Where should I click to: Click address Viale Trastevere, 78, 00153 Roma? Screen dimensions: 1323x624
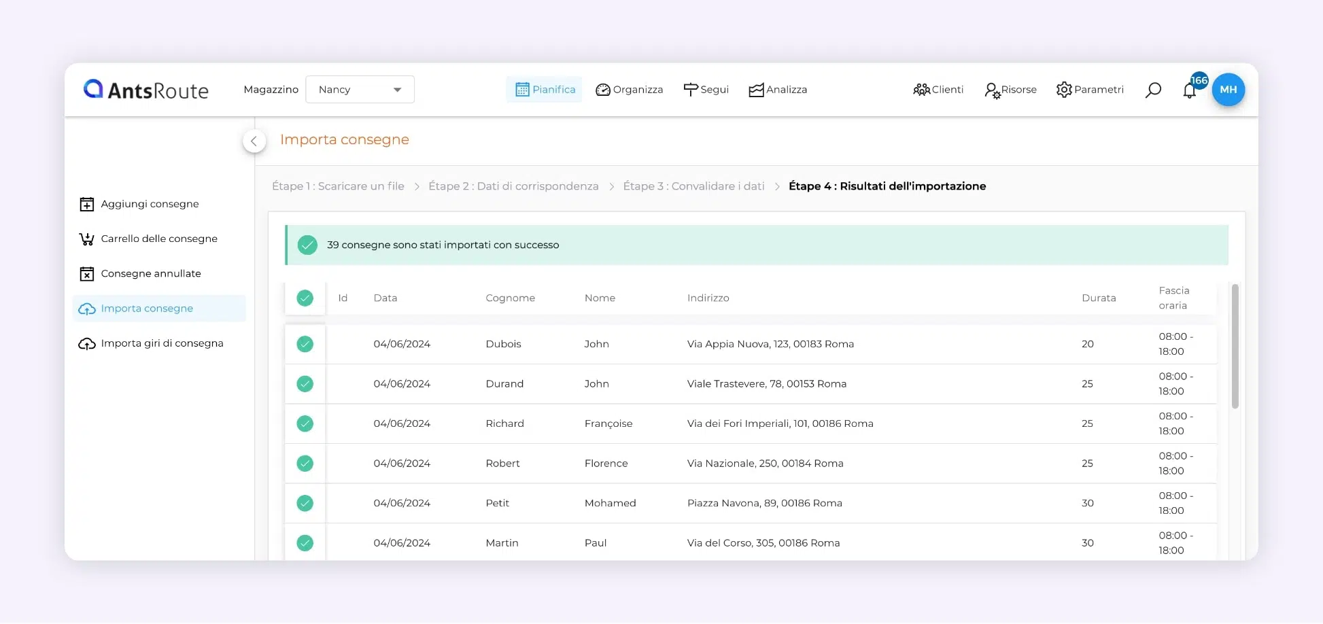tap(767, 384)
